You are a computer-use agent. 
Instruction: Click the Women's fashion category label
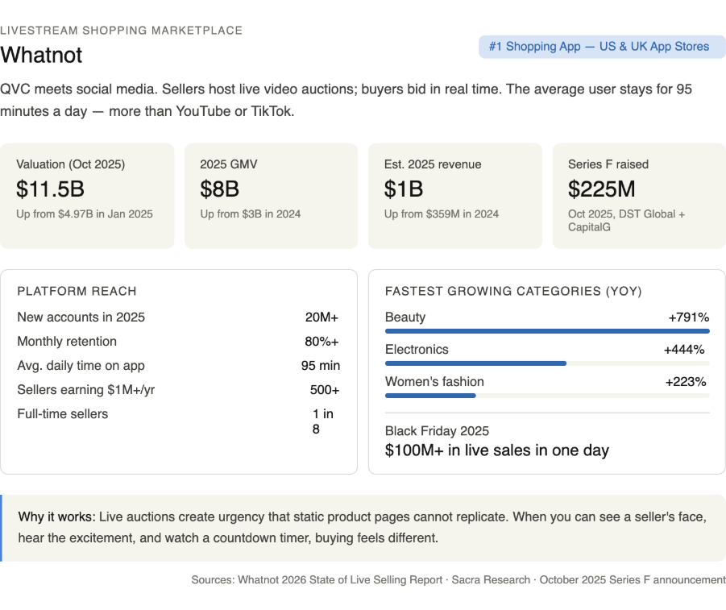tap(434, 382)
